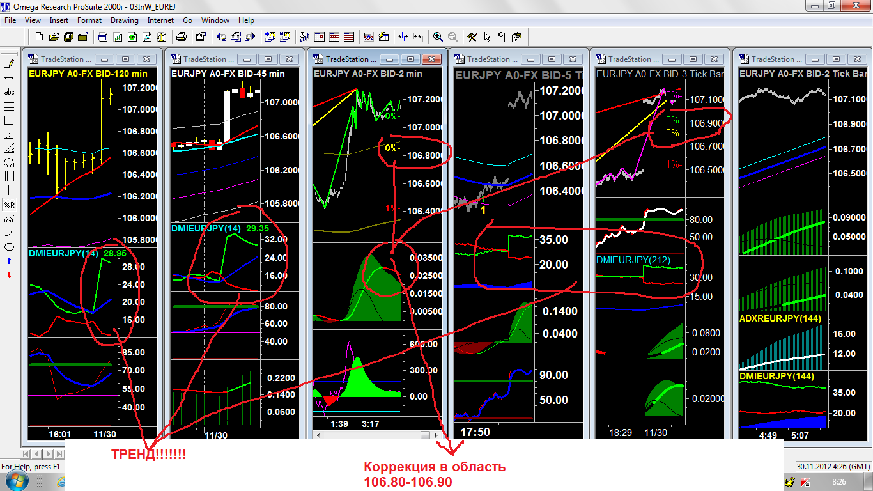Open the Help menu
The height and width of the screenshot is (491, 873).
[246, 20]
